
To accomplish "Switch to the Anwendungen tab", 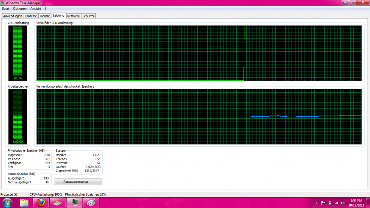I will click(13, 16).
